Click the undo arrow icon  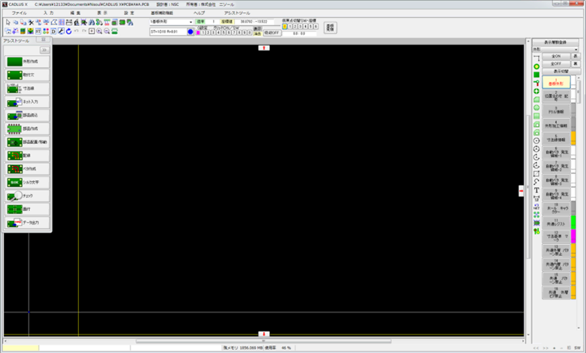(76, 31)
